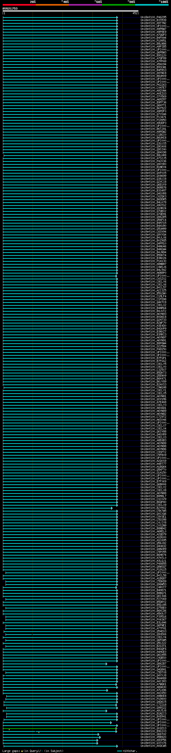Image resolution: width=171 pixels, height=753 pixels.
Task: Open hit UniRef100_P46295
Action: click(153, 17)
